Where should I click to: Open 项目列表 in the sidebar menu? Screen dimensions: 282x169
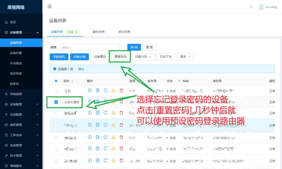pos(16,74)
